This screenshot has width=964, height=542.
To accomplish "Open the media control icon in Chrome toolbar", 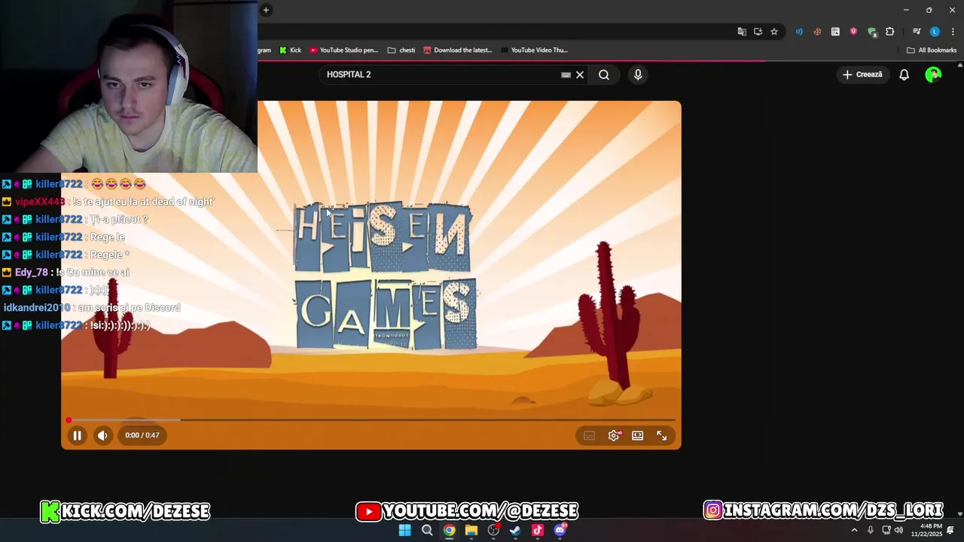I will 917,32.
